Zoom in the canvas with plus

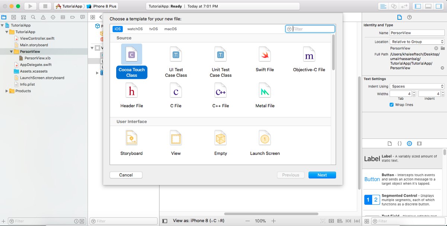point(274,221)
